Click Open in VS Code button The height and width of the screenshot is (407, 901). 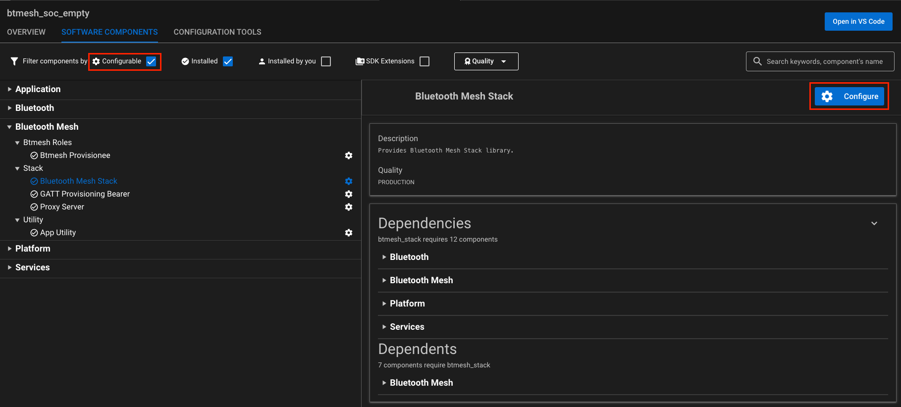click(x=858, y=21)
